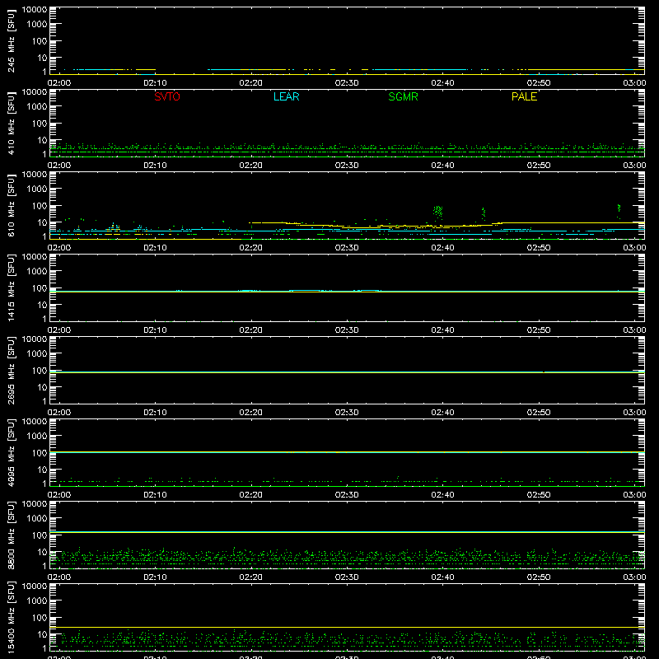Click the 1000 label on 410 MHz axis

click(37, 107)
